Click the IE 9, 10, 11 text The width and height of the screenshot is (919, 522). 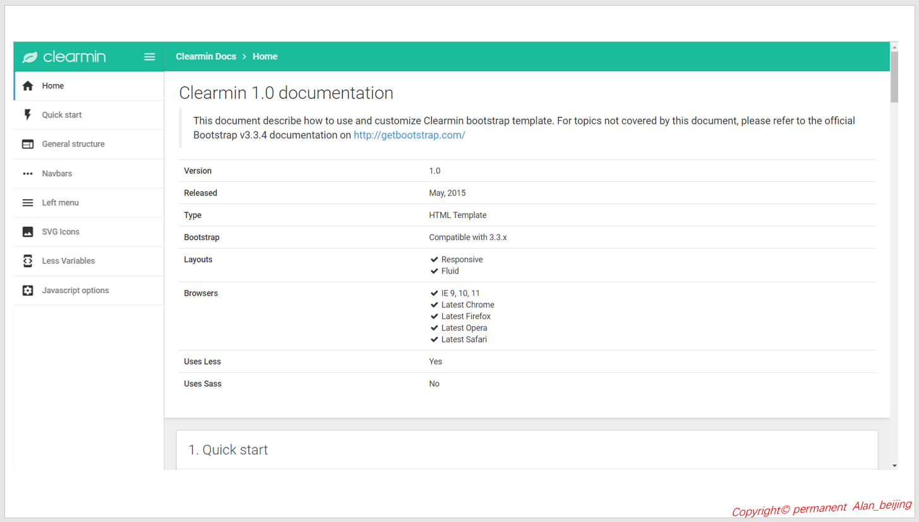point(460,293)
